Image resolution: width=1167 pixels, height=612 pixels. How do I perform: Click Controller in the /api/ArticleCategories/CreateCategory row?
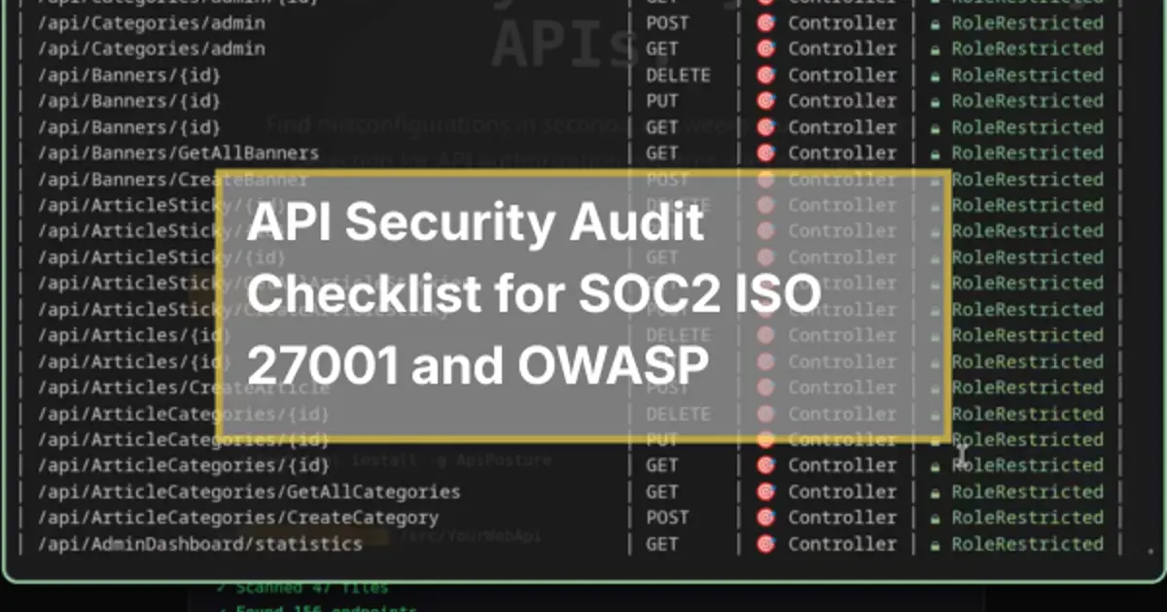tap(842, 518)
